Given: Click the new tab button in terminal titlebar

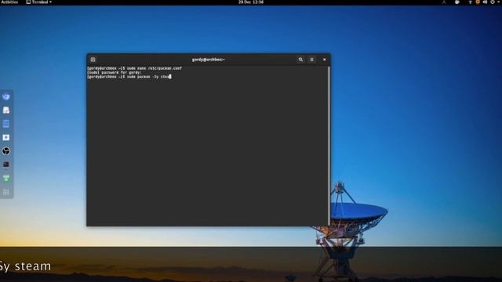Looking at the screenshot, I should coord(93,60).
